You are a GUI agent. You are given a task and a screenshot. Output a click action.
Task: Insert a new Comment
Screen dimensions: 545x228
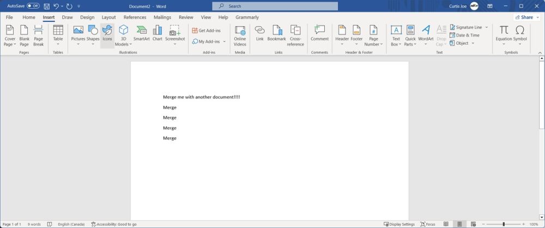coord(319,34)
